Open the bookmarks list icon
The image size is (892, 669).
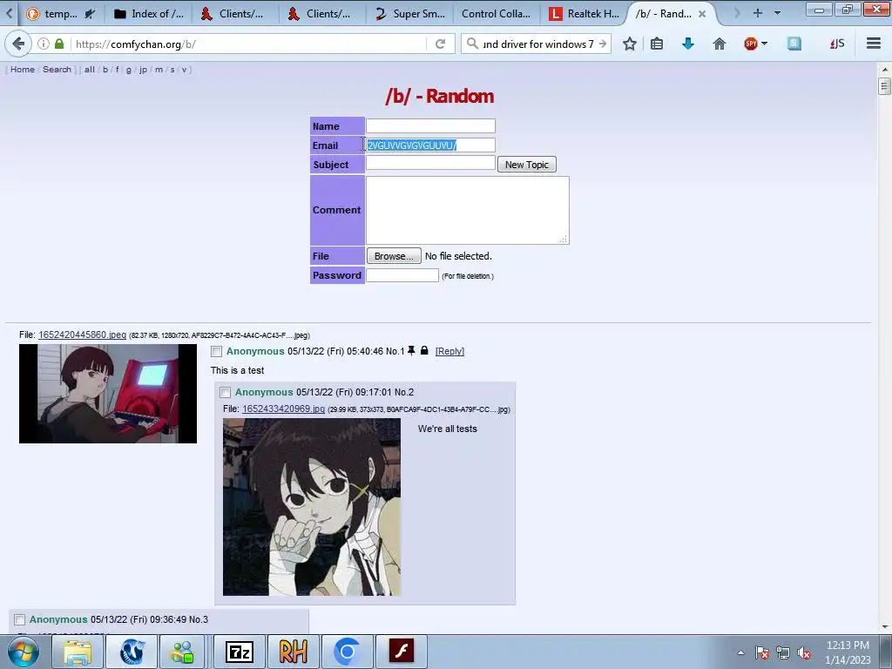click(657, 44)
